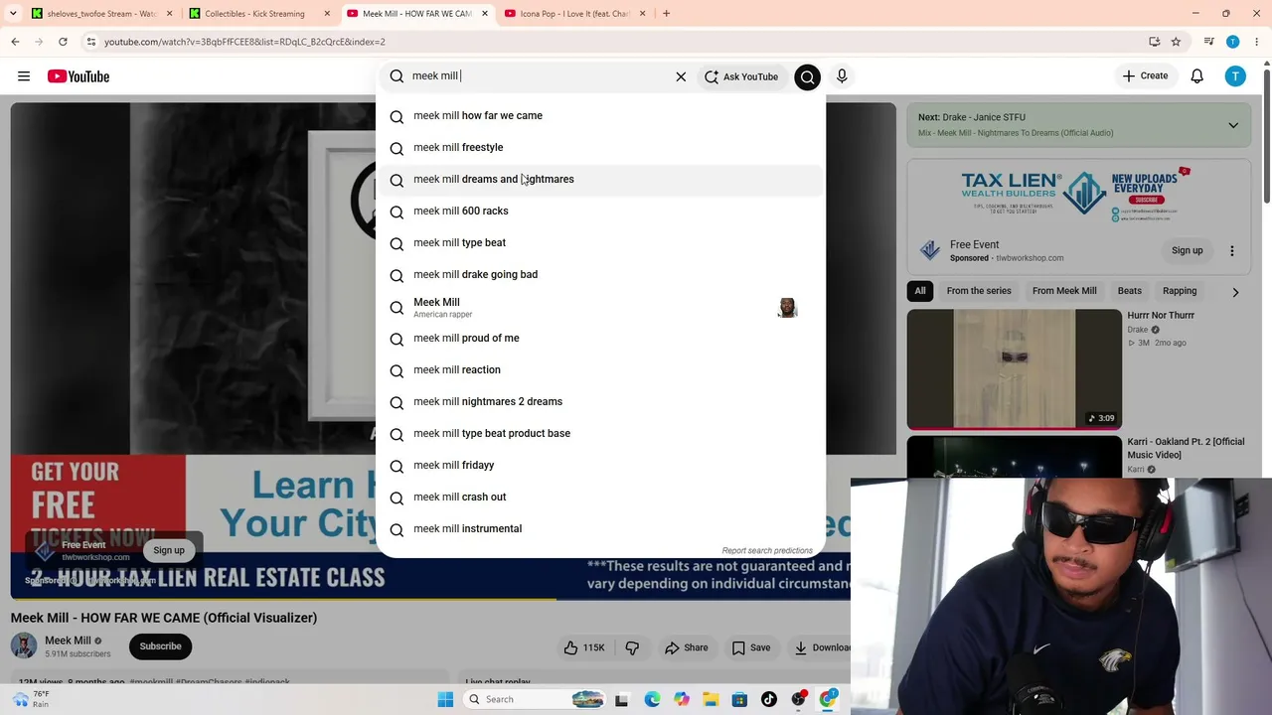Viewport: 1272px width, 715px height.
Task: Save the video to a playlist
Action: point(751,647)
